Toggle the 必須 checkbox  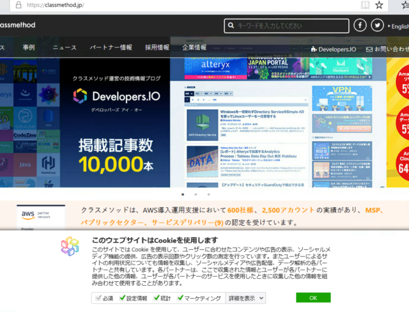[x=98, y=298]
